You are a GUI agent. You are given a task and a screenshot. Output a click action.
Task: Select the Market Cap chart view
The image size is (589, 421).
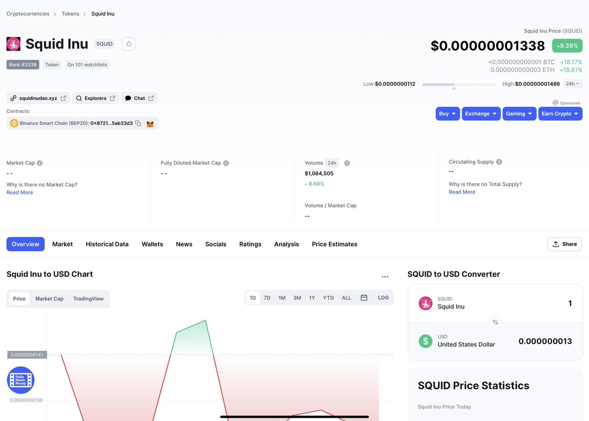click(49, 298)
